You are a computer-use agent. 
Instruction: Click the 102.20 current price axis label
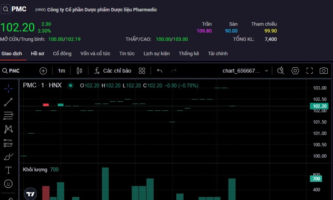(x=319, y=106)
